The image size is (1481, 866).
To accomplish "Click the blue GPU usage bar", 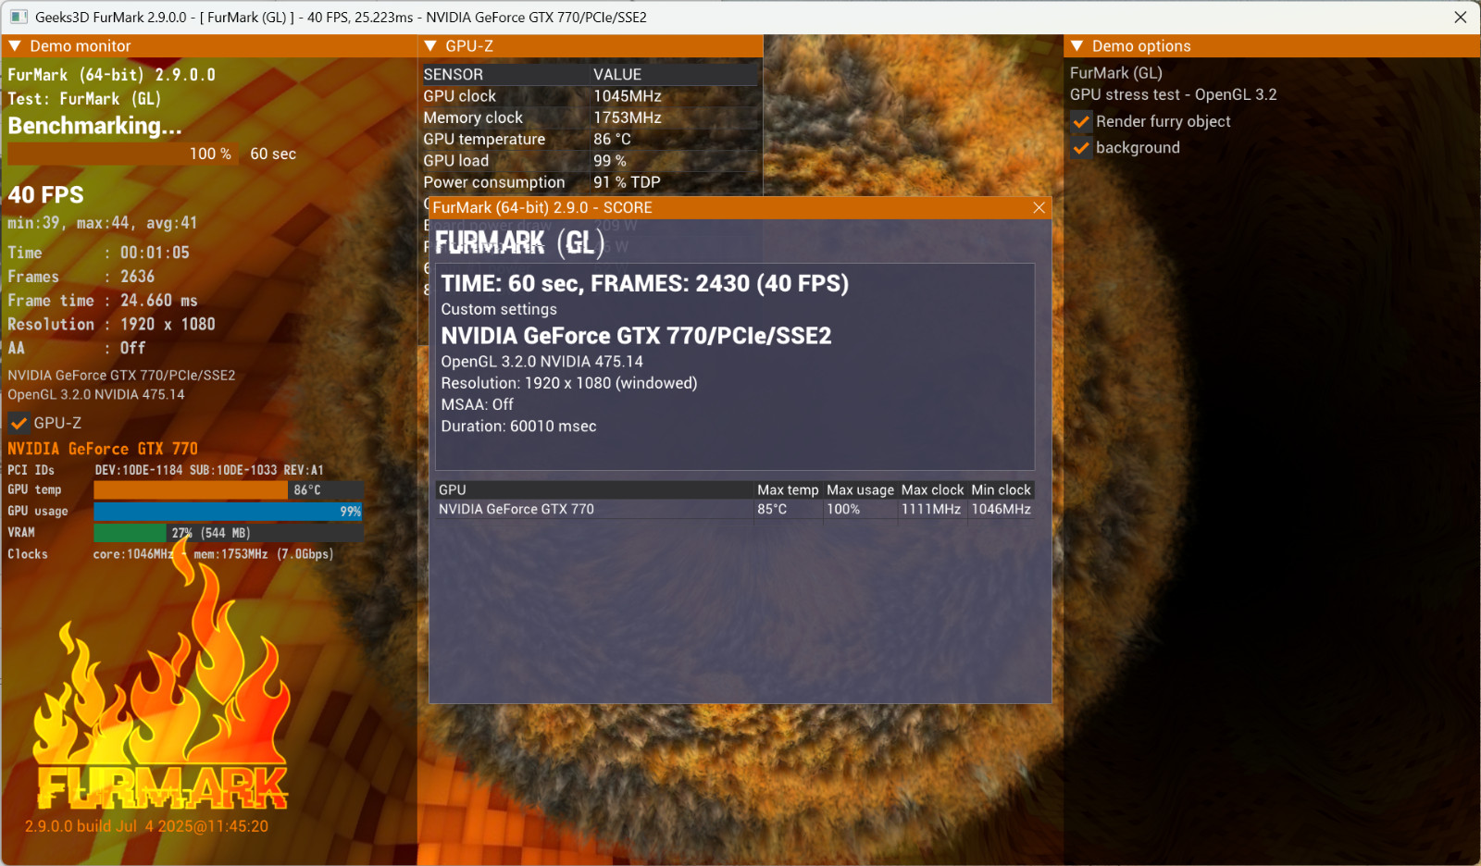I will 228,511.
